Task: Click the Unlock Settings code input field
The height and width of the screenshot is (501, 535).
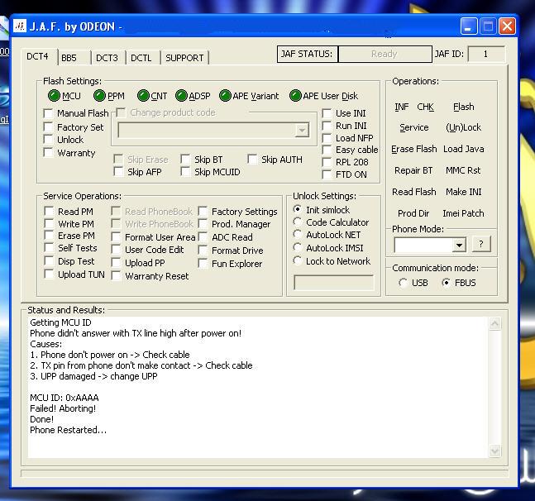Action: click(x=334, y=283)
